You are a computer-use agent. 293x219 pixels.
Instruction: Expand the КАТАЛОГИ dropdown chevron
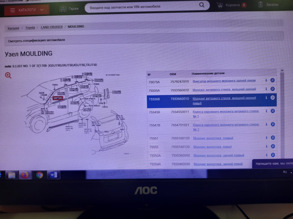click(x=42, y=9)
